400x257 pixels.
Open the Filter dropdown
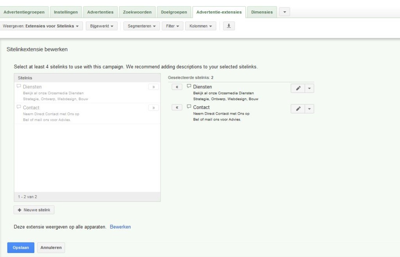click(172, 26)
